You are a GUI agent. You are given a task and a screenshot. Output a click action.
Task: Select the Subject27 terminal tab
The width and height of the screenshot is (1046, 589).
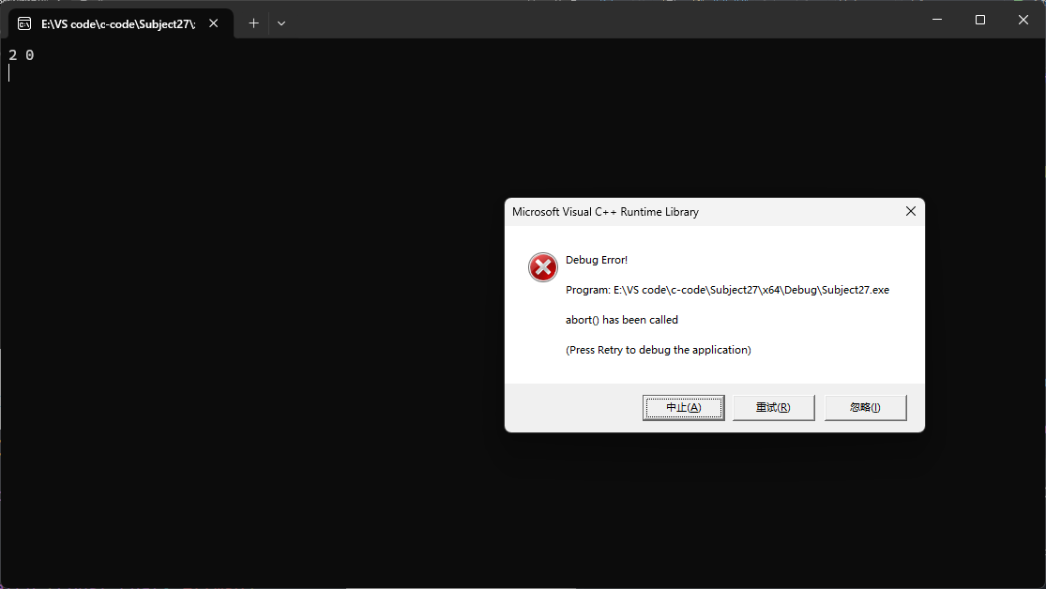click(121, 23)
